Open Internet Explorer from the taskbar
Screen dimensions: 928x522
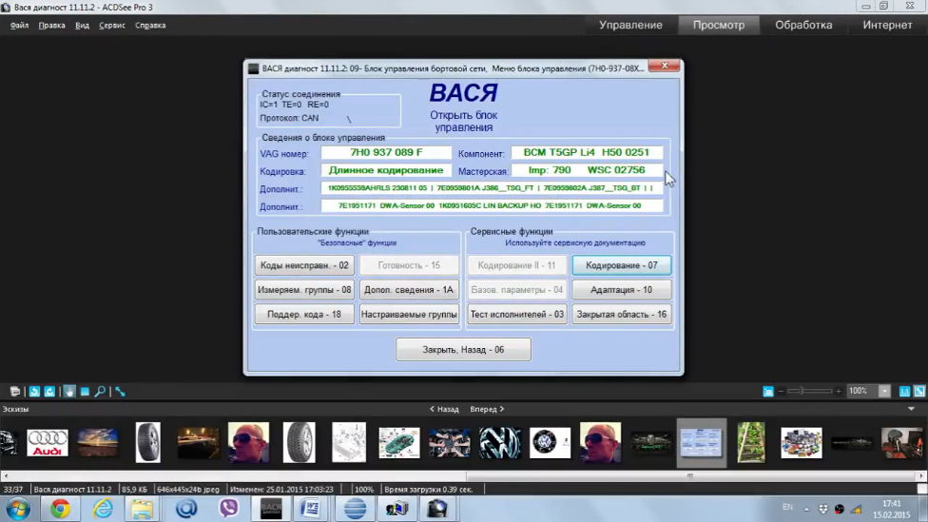(x=103, y=509)
